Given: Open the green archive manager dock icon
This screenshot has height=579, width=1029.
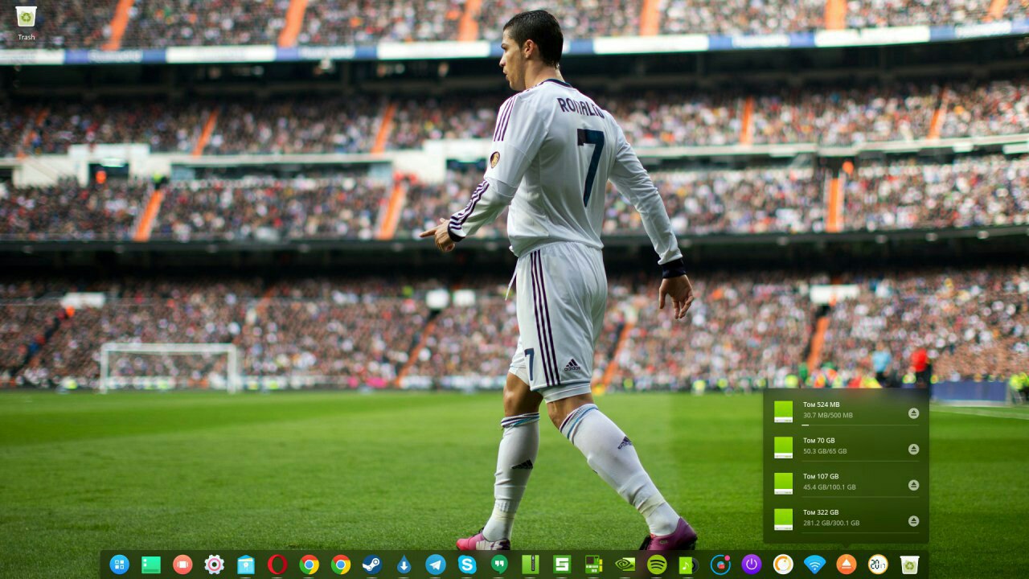Looking at the screenshot, I should point(531,565).
